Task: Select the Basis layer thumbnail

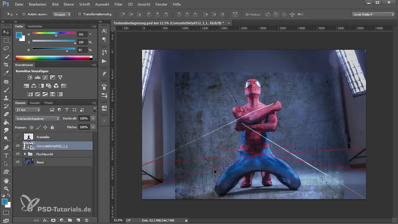Action: [x=29, y=162]
